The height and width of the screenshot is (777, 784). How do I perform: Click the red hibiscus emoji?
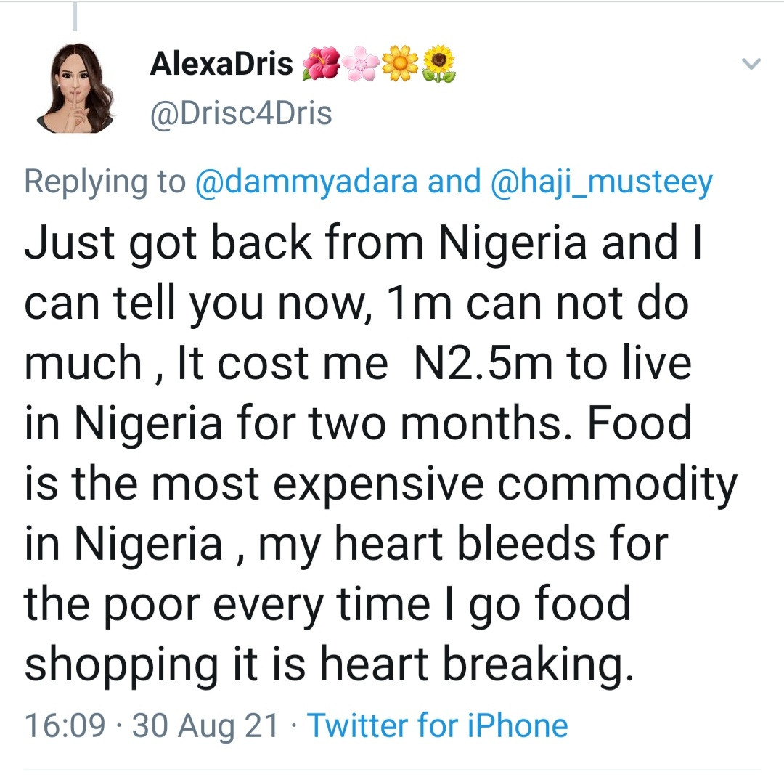pos(321,65)
